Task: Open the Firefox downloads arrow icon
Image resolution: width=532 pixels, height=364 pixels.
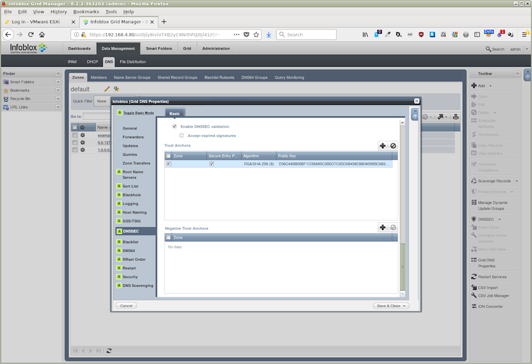Action: [x=269, y=35]
